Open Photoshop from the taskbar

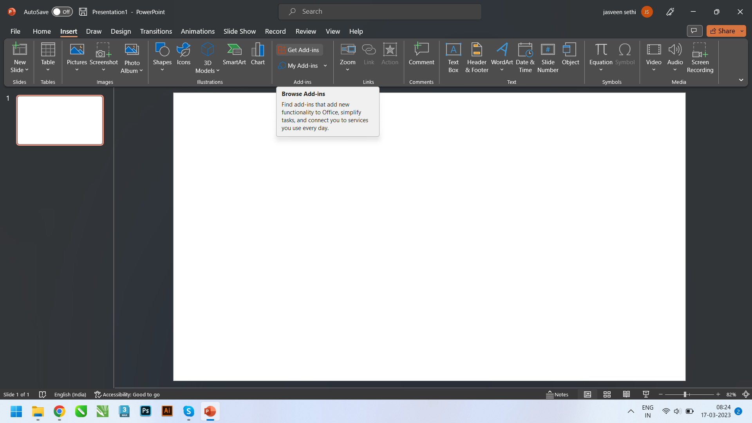pyautogui.click(x=145, y=411)
